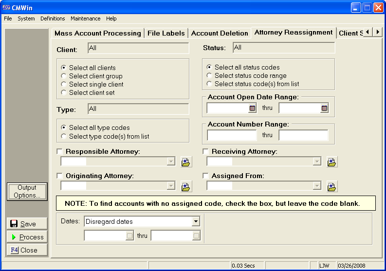Open lookup folder icon for Receiving Attorney

pyautogui.click(x=332, y=162)
